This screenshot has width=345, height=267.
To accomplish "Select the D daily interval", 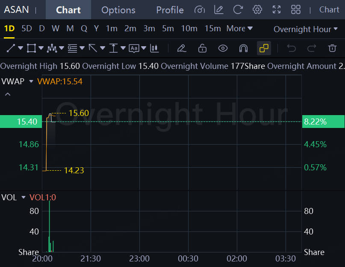I will pos(42,29).
